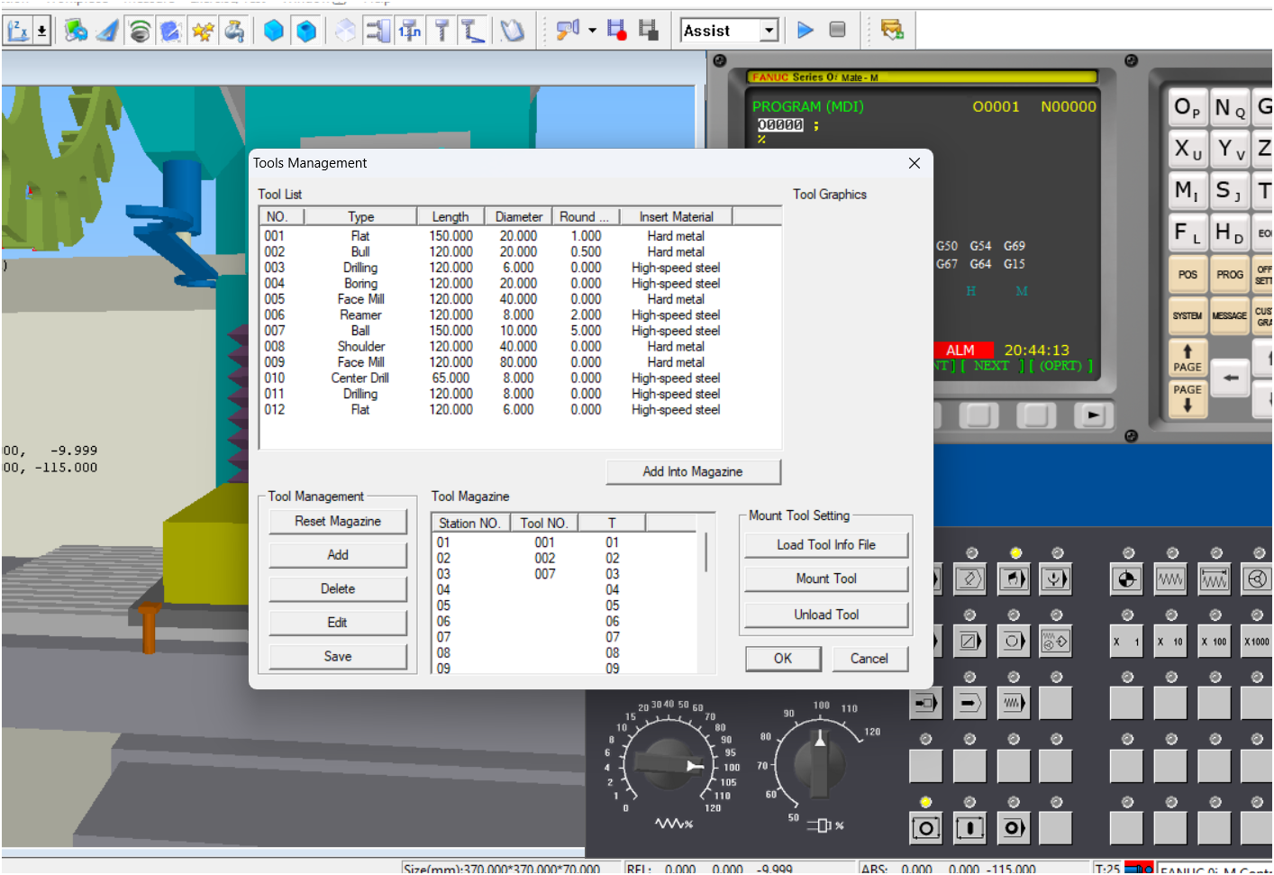
Task: Click the record icon with red dot
Action: (616, 31)
